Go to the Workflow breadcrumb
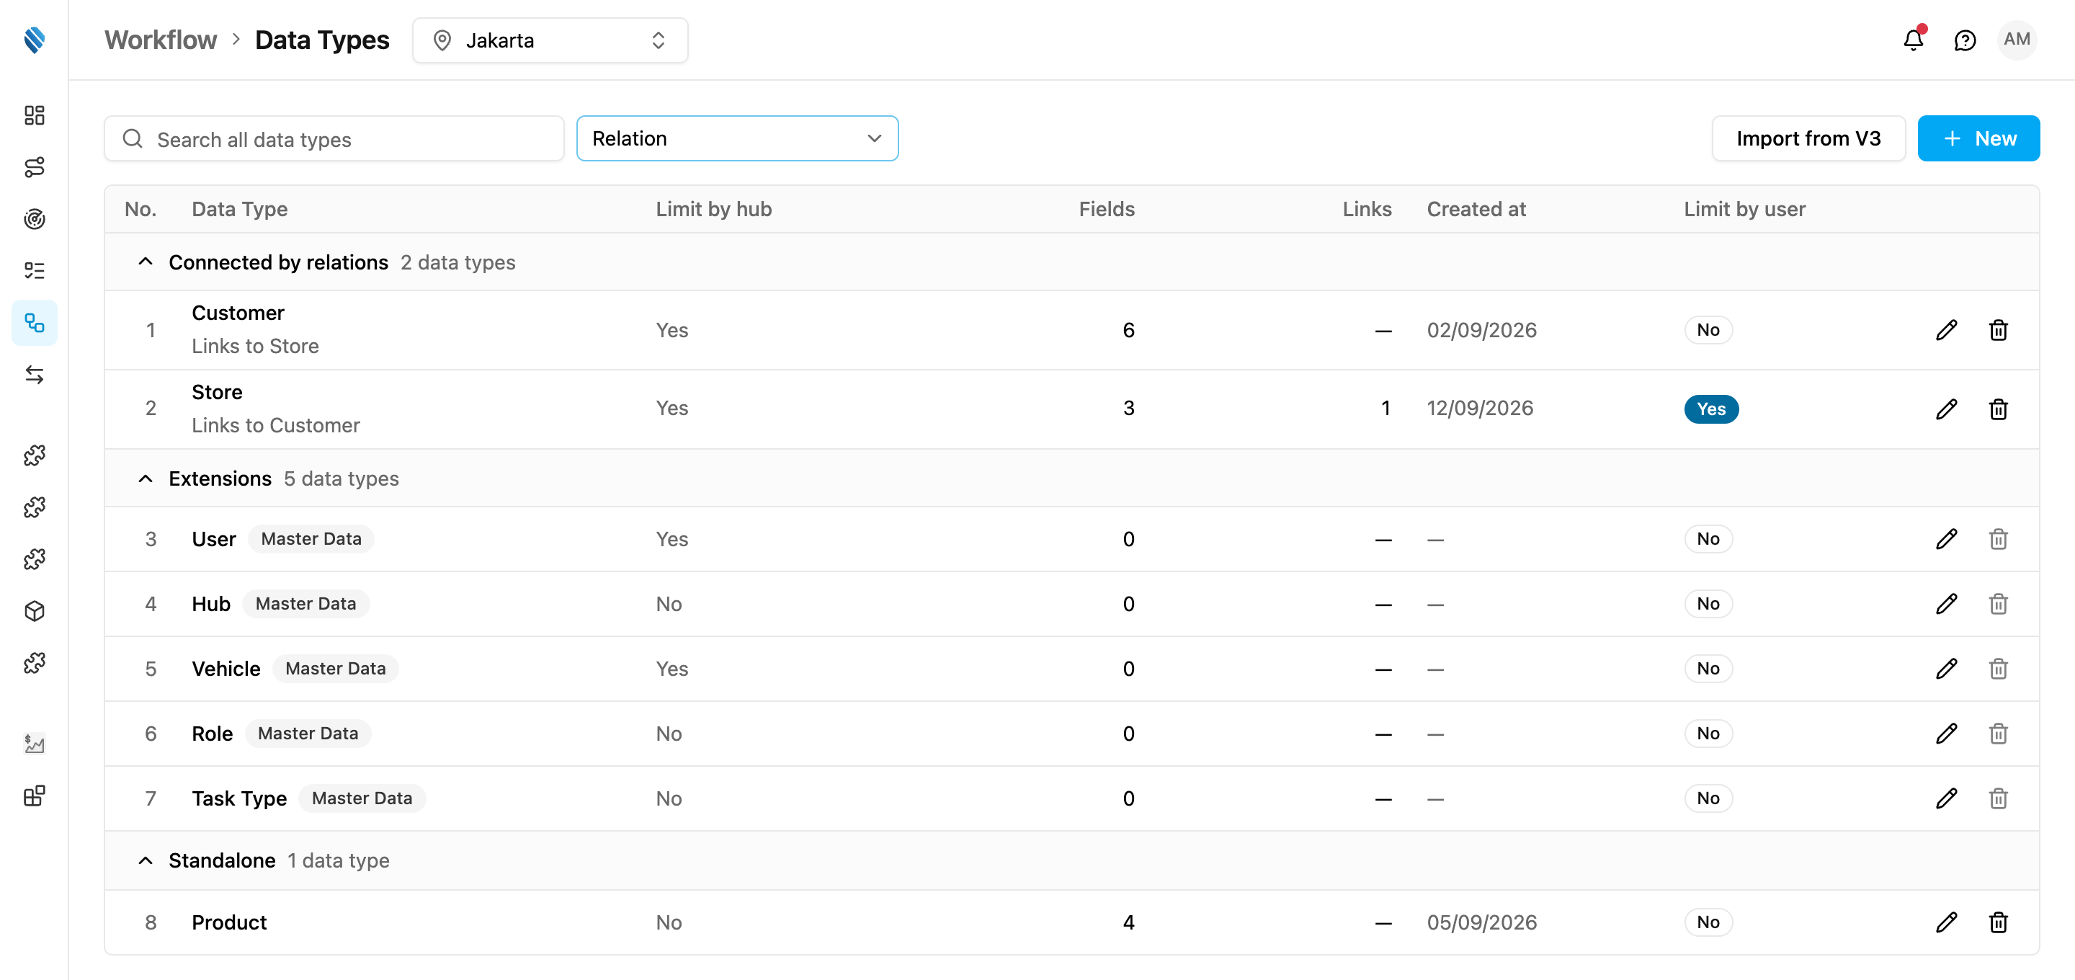The width and height of the screenshot is (2075, 980). point(160,40)
